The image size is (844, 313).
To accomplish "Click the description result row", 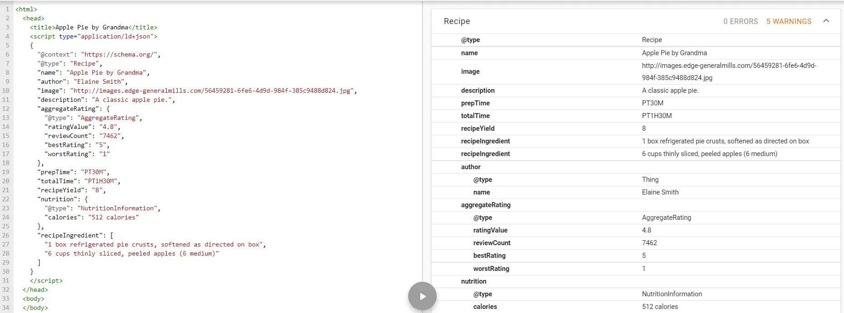I will click(x=635, y=90).
